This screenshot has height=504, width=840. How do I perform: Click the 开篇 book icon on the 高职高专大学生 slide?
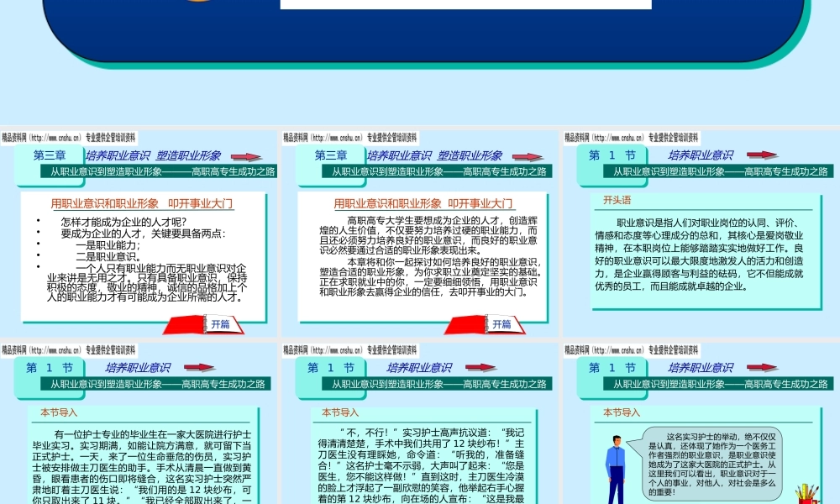tap(486, 324)
